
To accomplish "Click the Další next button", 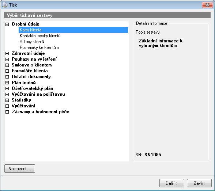I will tap(172, 183).
